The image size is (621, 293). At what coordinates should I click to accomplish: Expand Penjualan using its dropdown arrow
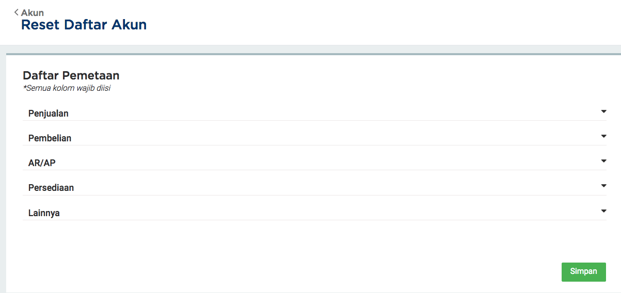click(x=603, y=111)
